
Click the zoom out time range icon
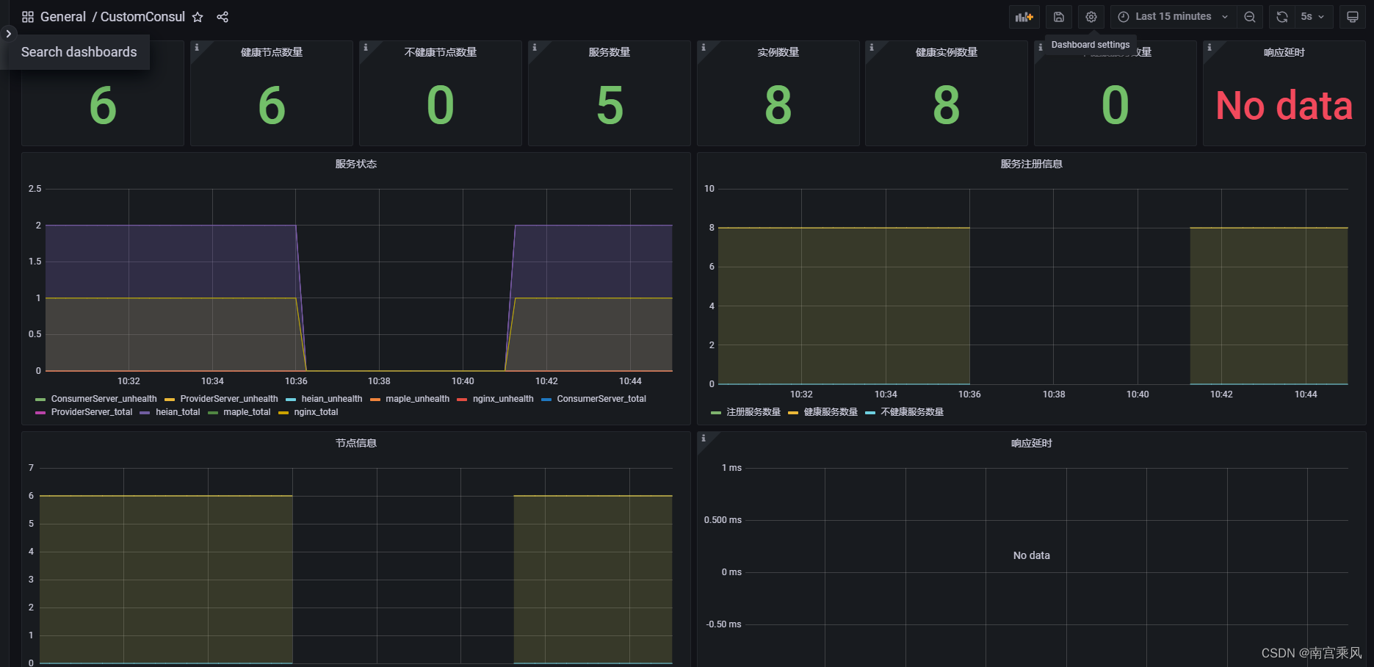1250,16
